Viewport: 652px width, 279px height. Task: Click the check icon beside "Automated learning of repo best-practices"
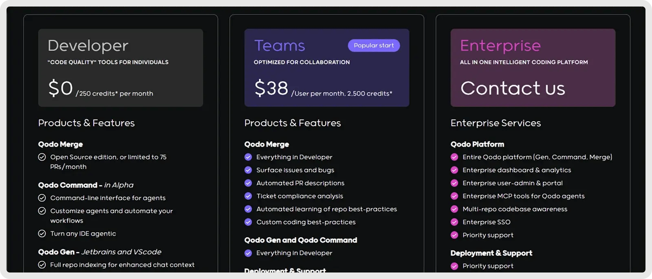click(248, 209)
